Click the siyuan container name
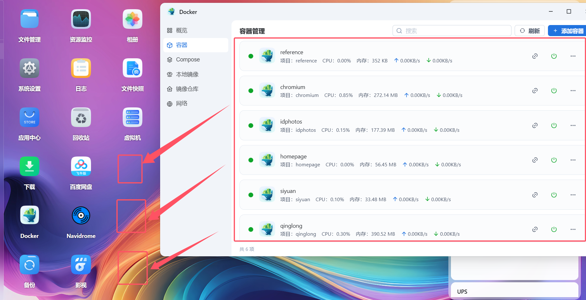This screenshot has height=300, width=586. 288,191
